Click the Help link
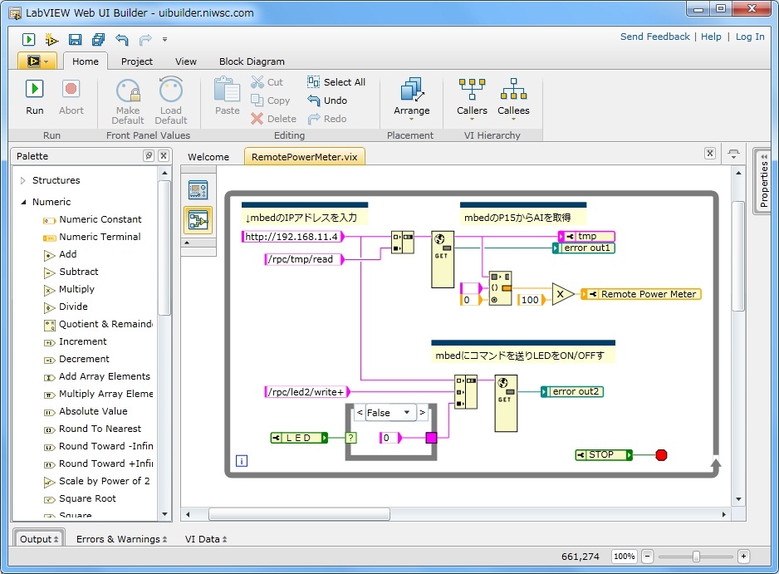The height and width of the screenshot is (574, 779). pos(711,37)
